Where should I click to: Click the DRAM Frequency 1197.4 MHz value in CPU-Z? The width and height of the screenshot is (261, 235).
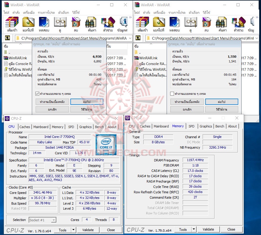195,160
